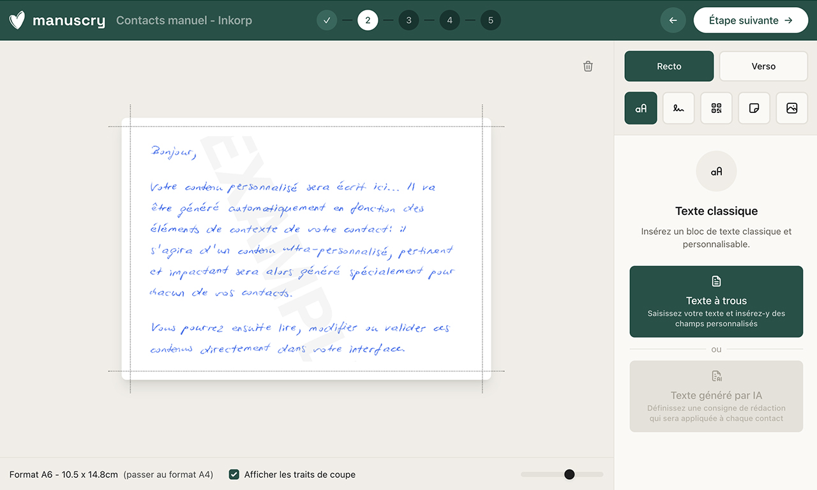Toggle Afficher les traits de coupe checkbox
The width and height of the screenshot is (817, 490).
(234, 475)
